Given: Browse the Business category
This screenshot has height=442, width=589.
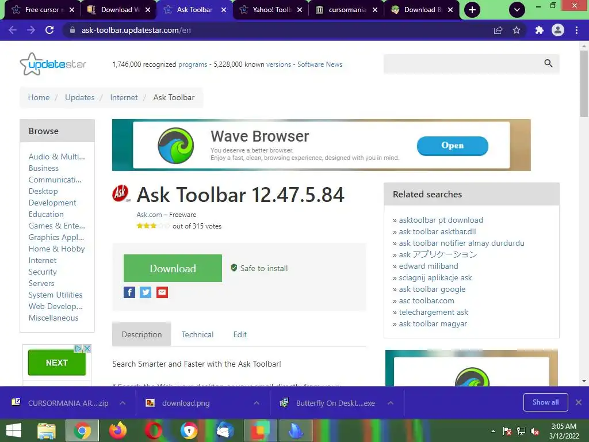Looking at the screenshot, I should [44, 168].
